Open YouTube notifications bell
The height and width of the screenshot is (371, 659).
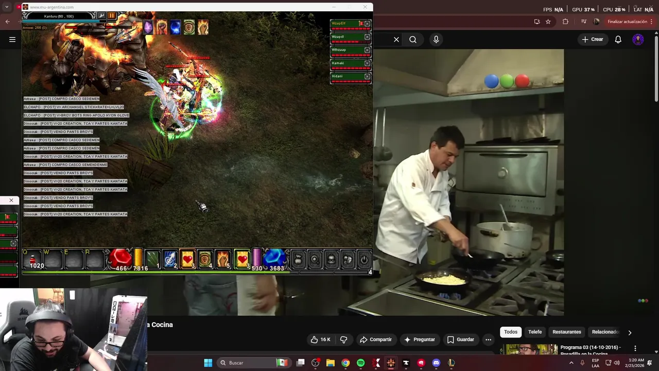pos(618,39)
